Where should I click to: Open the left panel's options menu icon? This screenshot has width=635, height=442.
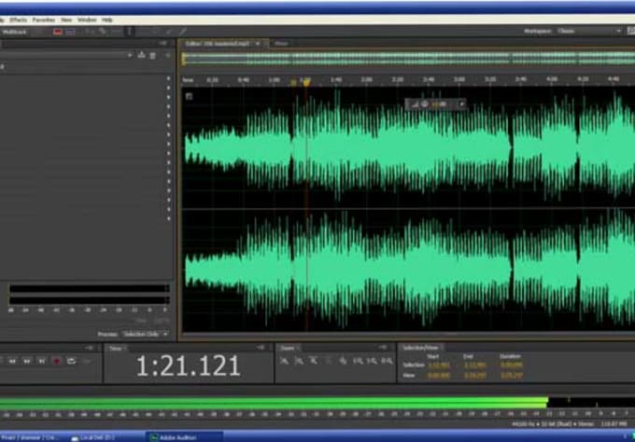pos(162,43)
